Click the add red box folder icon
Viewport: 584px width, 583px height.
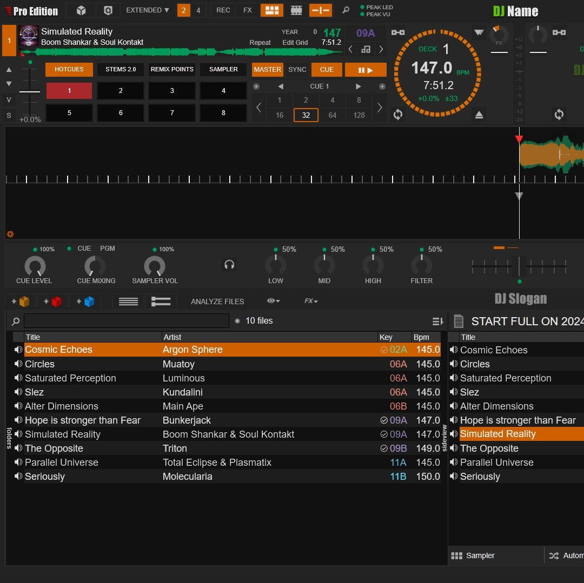pos(53,301)
